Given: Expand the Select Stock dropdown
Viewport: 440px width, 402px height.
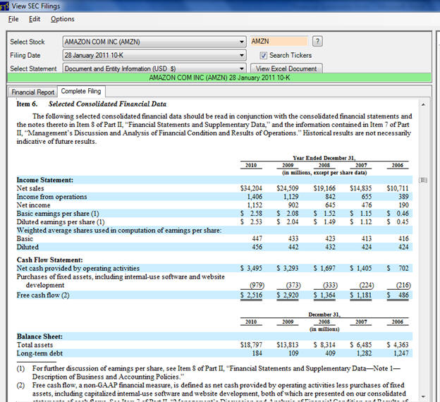Looking at the screenshot, I should (241, 42).
